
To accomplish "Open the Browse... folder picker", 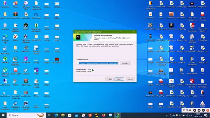I will click(x=125, y=63).
